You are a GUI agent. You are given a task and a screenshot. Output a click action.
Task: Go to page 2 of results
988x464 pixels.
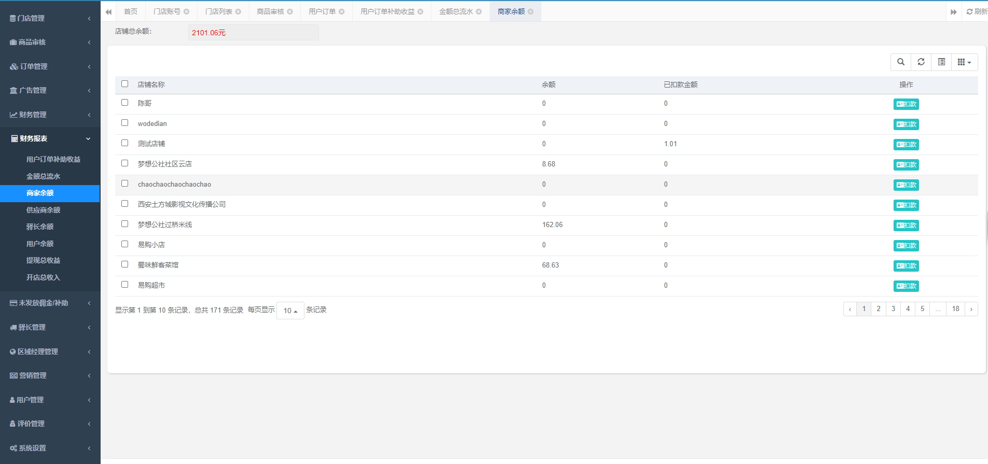click(879, 309)
